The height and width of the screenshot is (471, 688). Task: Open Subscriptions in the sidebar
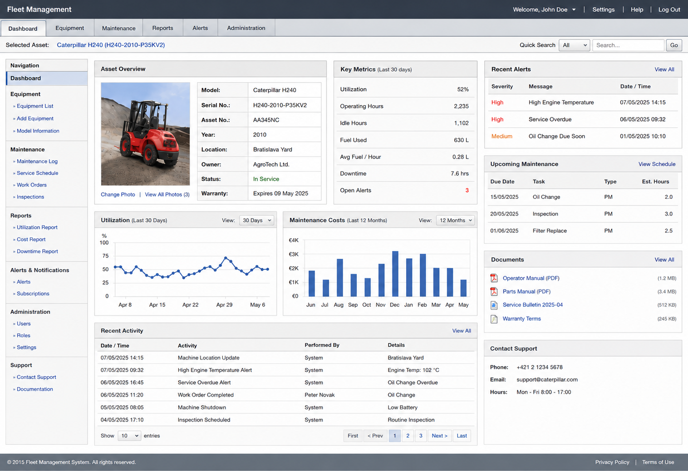point(33,294)
